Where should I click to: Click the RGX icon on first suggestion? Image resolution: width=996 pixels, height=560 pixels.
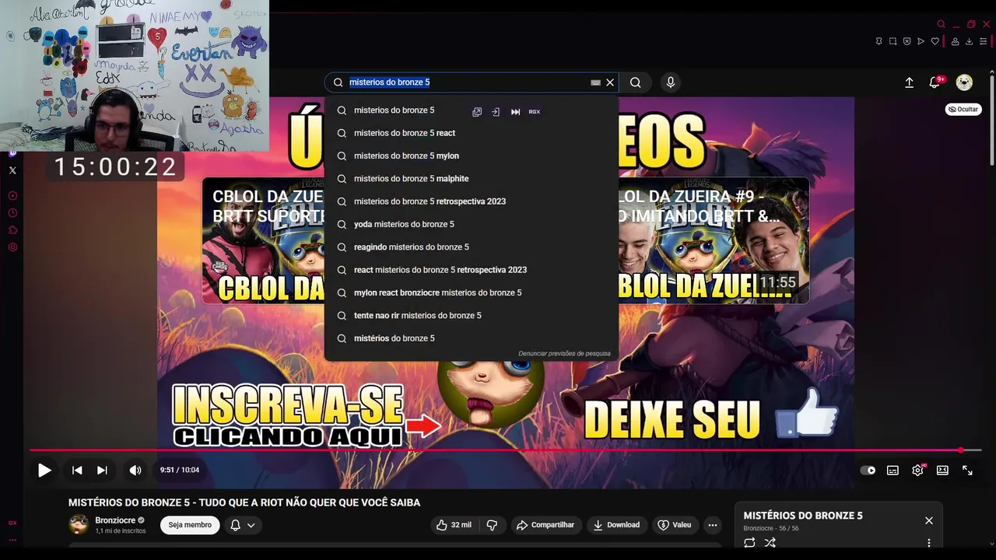[535, 112]
